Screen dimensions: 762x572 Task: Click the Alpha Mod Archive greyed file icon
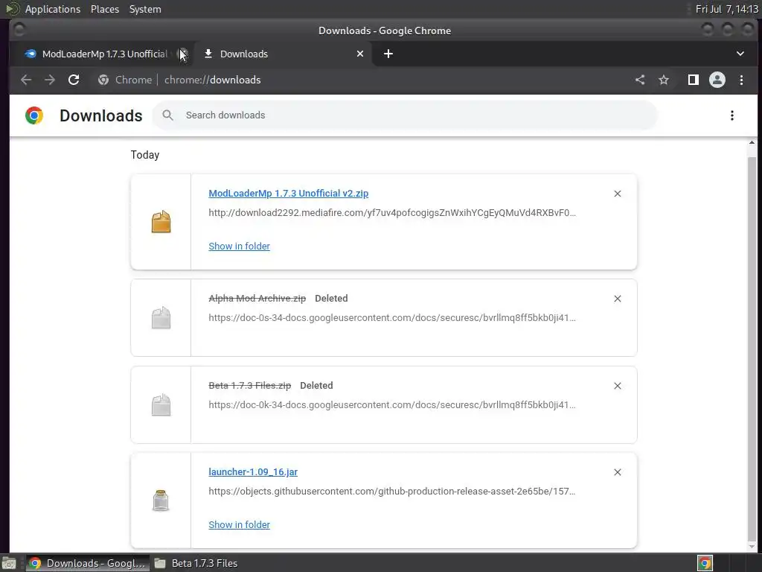tap(161, 317)
